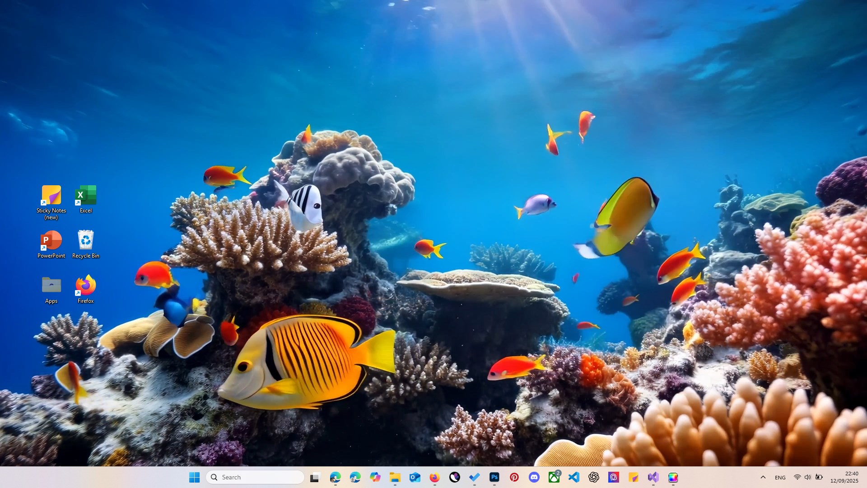Click the taskbar Search field
Viewport: 867px width, 488px height.
coord(254,477)
